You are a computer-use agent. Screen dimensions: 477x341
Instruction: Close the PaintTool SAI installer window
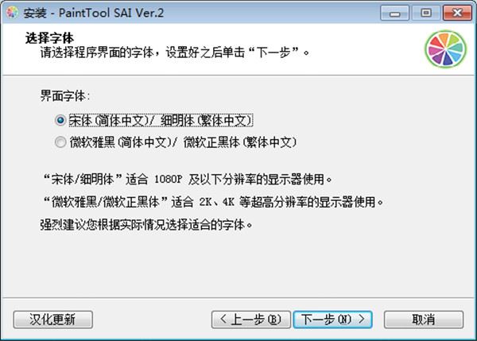pos(457,13)
